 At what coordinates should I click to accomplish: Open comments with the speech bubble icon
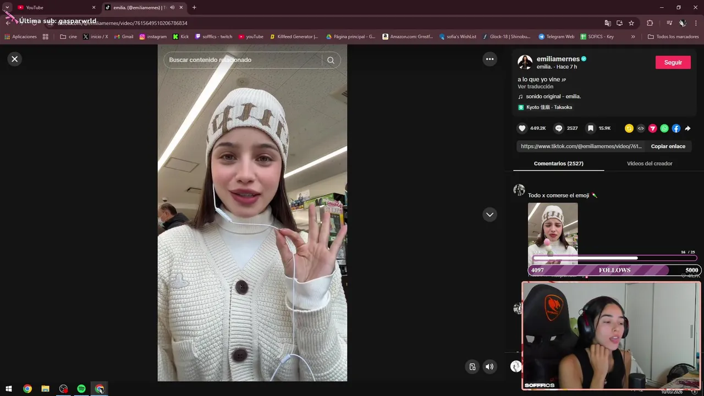tap(558, 128)
